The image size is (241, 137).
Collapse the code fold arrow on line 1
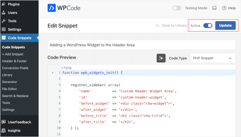point(53,73)
